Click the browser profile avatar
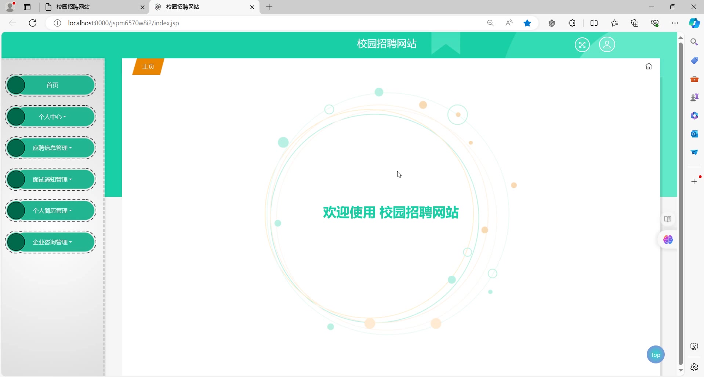This screenshot has height=377, width=704. pos(11,7)
